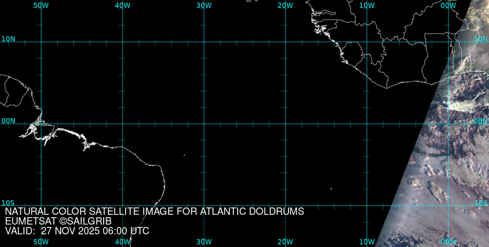
Task: Click the bottom 20W longitude label
Action: [285, 242]
